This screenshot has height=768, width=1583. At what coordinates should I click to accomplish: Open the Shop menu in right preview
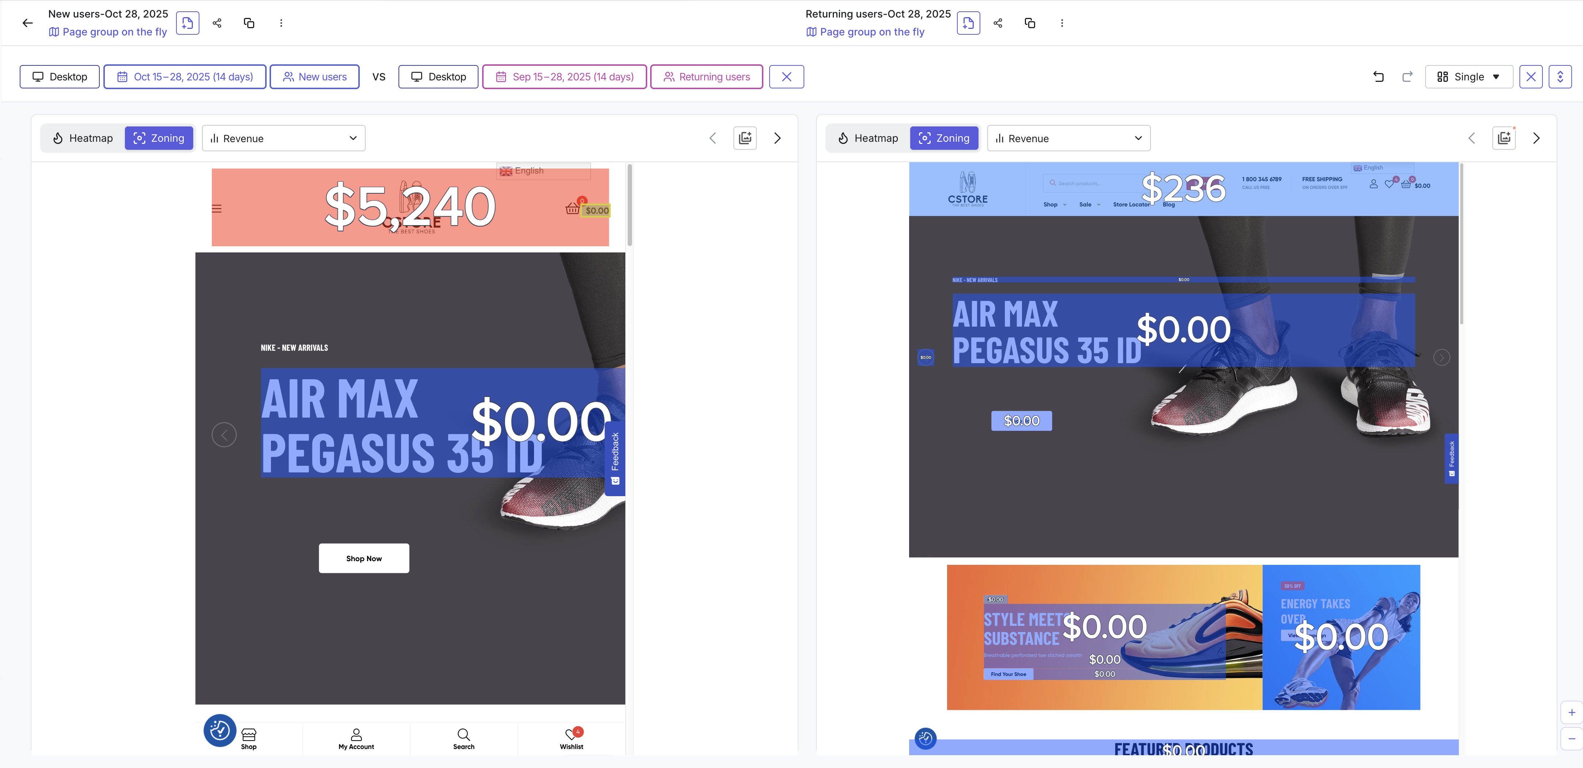(1054, 205)
